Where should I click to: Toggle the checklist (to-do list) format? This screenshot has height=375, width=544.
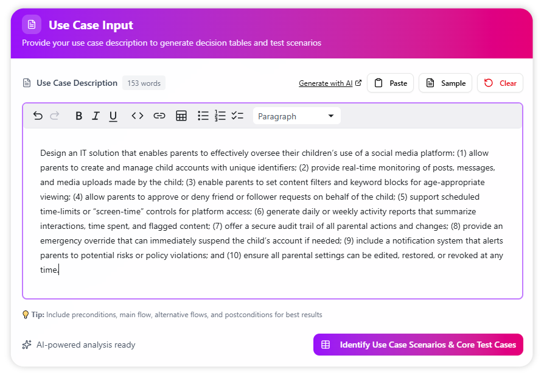click(237, 116)
